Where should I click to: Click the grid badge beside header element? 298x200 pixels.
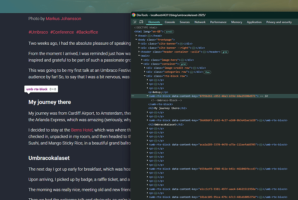pos(225,51)
